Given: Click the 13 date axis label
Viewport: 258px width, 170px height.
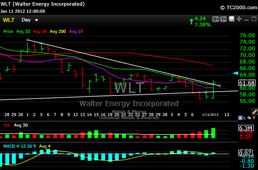Looking at the screenshot, I should pos(227,115).
